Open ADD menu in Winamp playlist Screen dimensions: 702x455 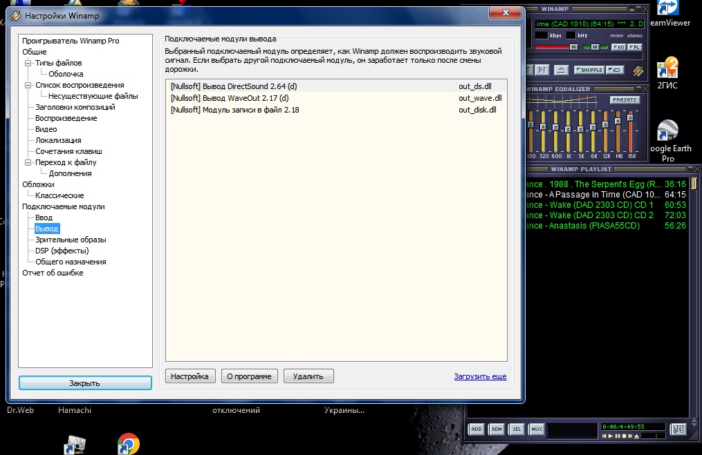click(x=477, y=429)
